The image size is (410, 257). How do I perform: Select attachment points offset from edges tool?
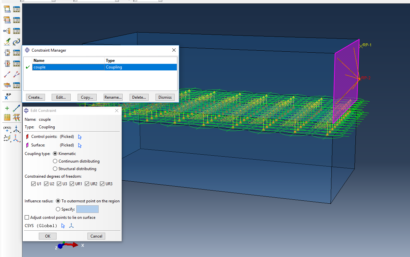pos(16,117)
